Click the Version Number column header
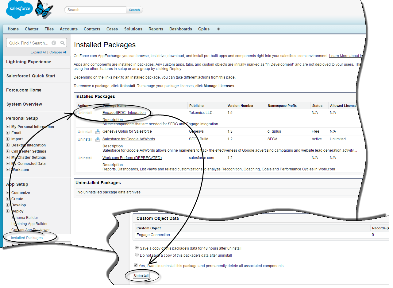This screenshot has width=393, height=288. [241, 106]
